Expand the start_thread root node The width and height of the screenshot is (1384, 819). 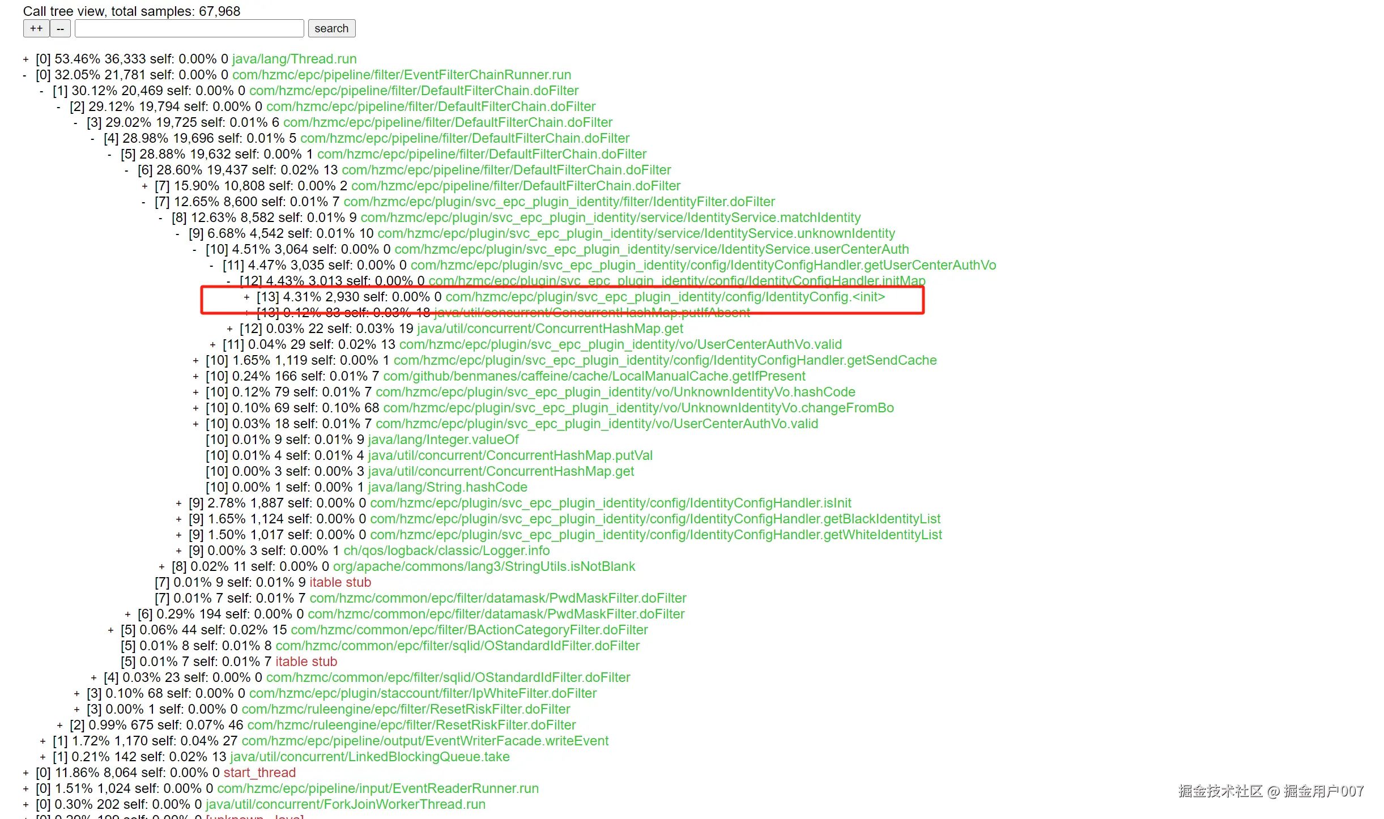pyautogui.click(x=25, y=773)
